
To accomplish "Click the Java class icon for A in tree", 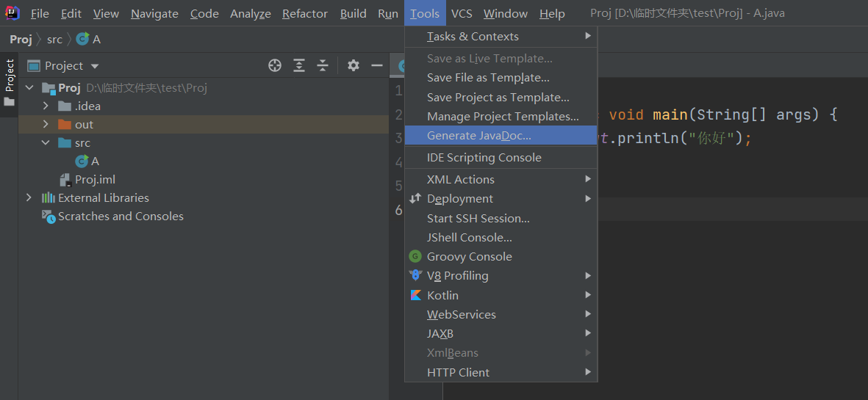I will tap(82, 161).
